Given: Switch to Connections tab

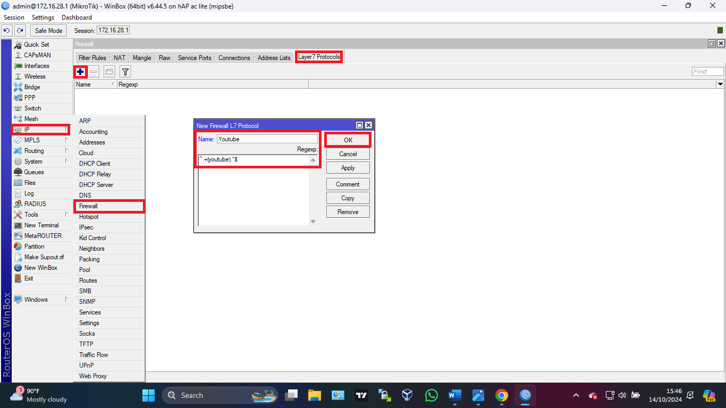Looking at the screenshot, I should (234, 57).
